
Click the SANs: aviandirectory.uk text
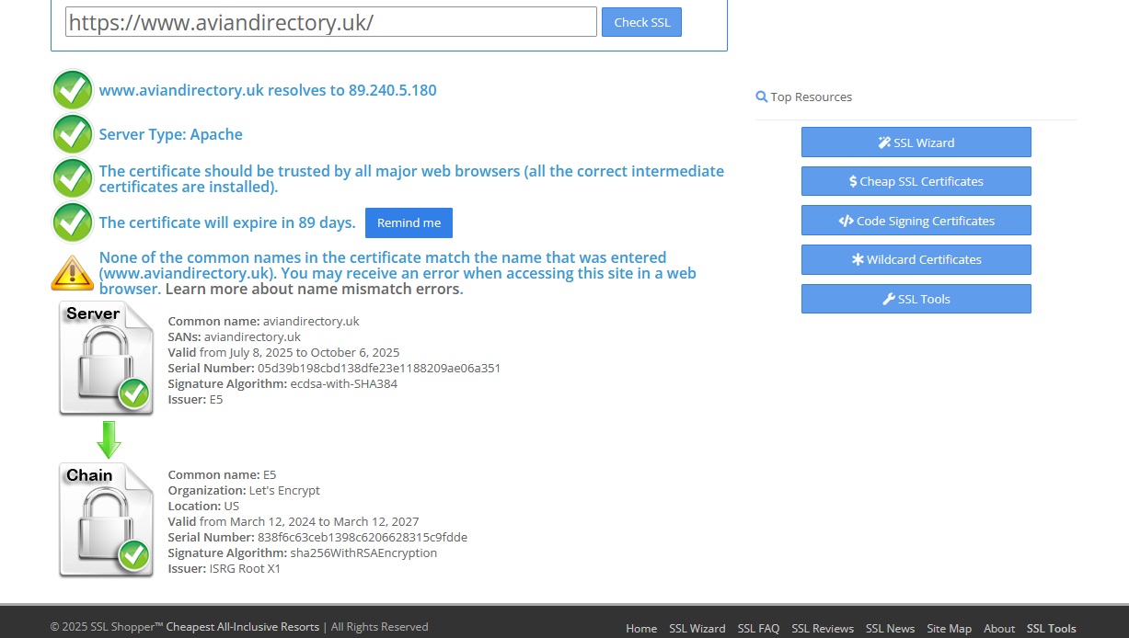pyautogui.click(x=235, y=336)
